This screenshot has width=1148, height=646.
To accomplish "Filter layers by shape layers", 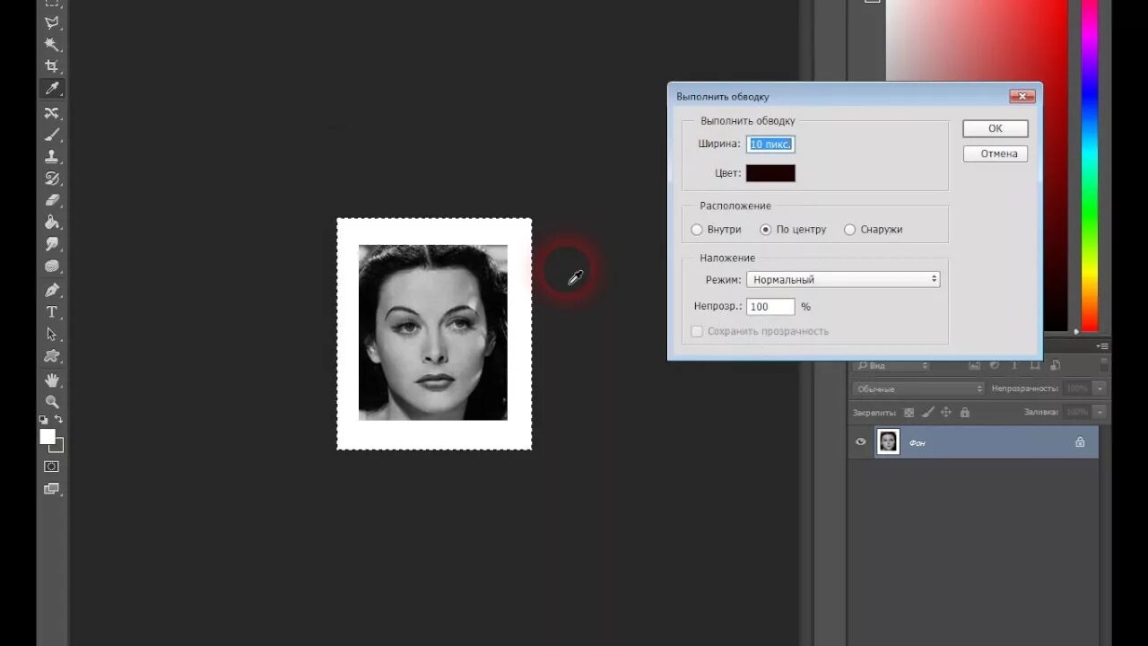I will click(x=1036, y=365).
